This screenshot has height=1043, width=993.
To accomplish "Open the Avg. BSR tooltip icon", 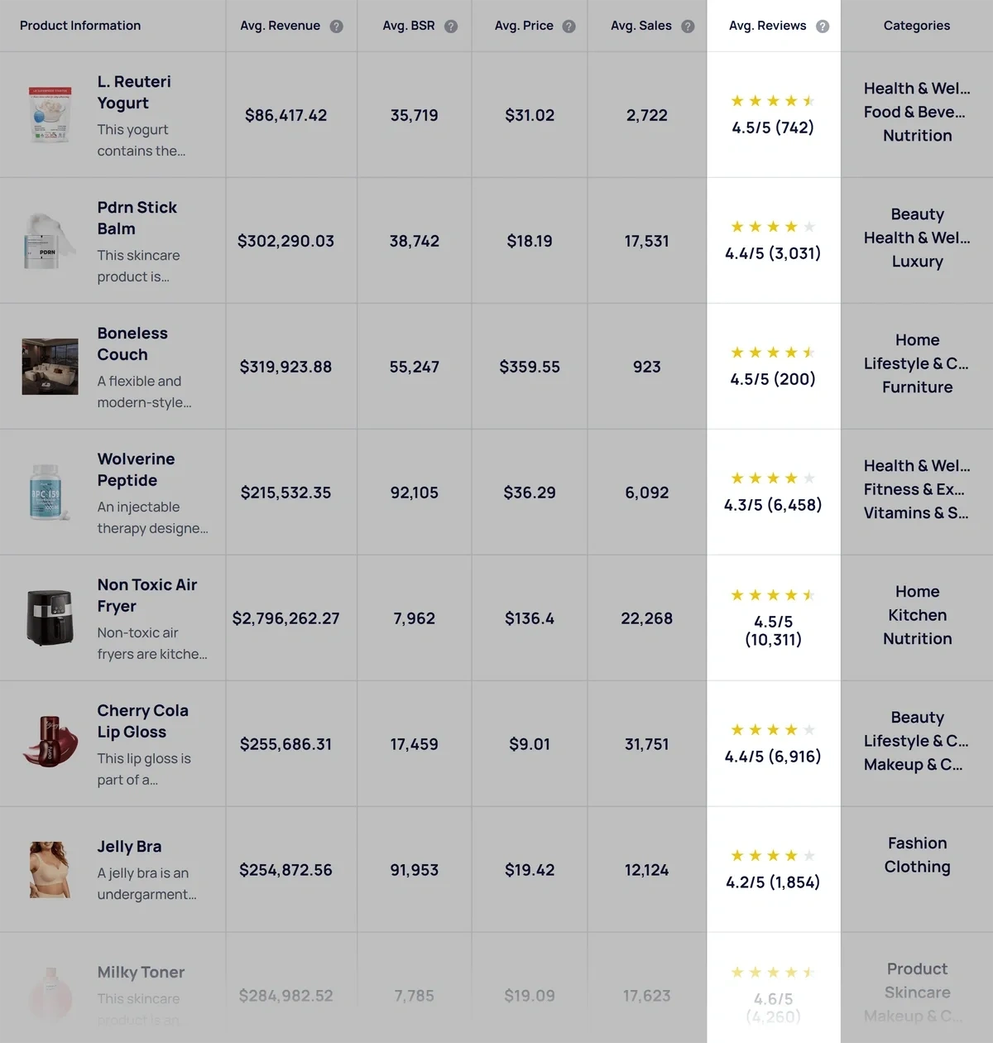I will pos(451,26).
